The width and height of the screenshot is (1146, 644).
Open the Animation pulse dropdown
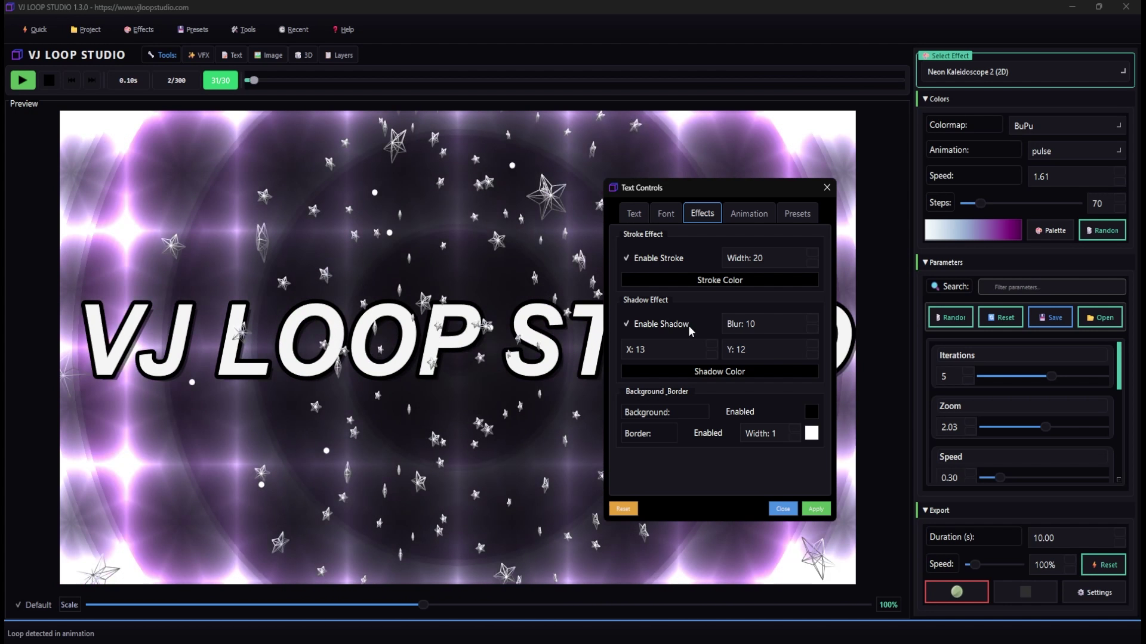click(x=1076, y=150)
